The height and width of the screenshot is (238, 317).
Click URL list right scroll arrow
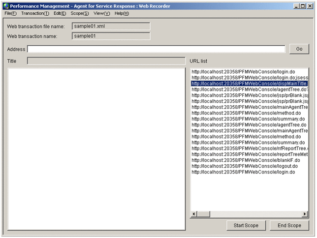tap(305, 214)
